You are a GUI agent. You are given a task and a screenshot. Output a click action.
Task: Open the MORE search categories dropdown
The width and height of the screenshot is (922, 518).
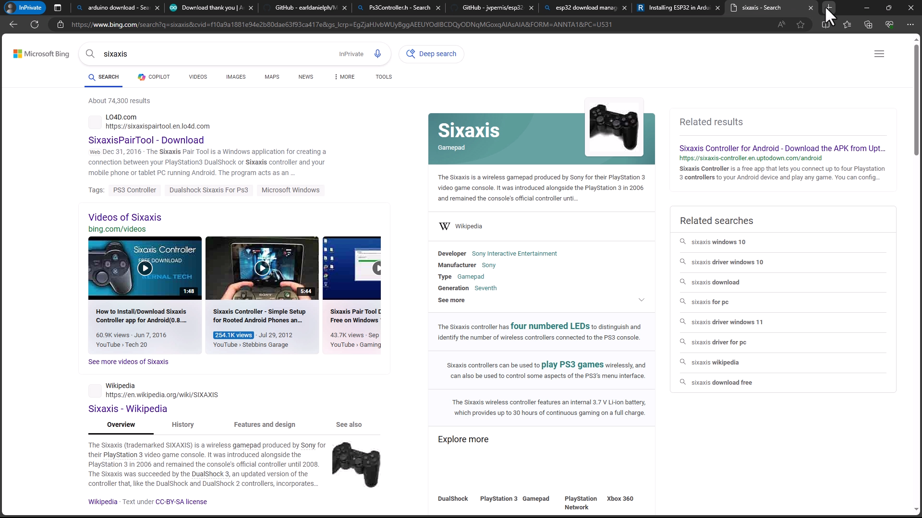click(344, 77)
